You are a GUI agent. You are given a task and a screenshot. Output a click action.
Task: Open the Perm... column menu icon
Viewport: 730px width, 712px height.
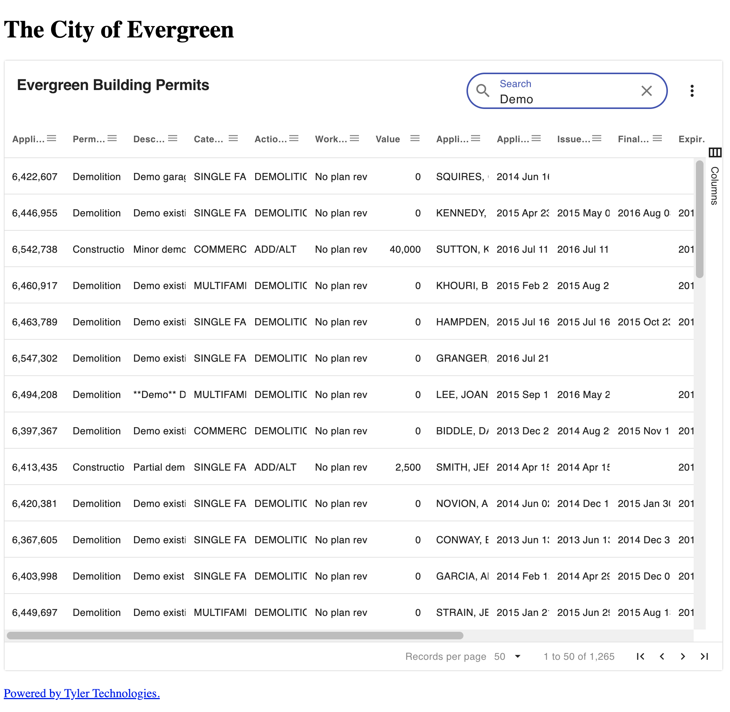tap(112, 138)
